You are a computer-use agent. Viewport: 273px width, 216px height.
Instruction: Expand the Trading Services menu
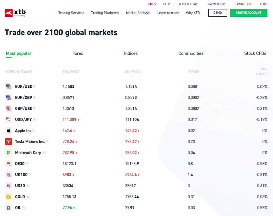click(x=71, y=13)
